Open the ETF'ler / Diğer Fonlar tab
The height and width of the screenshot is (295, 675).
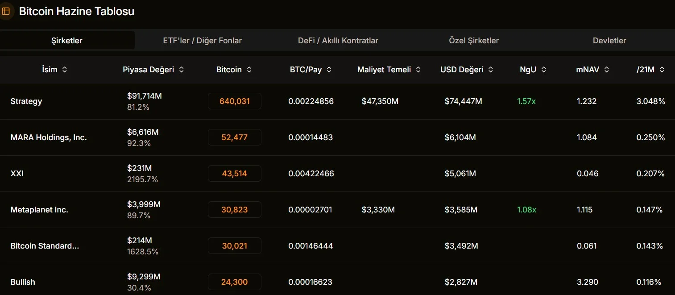tap(202, 41)
